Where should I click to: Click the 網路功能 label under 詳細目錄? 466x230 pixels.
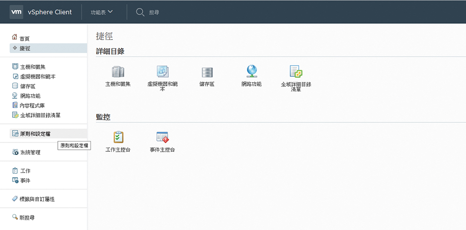click(x=252, y=84)
